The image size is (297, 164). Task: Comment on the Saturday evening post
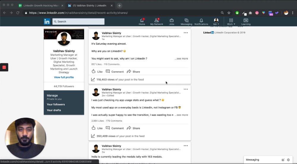tap(115, 72)
